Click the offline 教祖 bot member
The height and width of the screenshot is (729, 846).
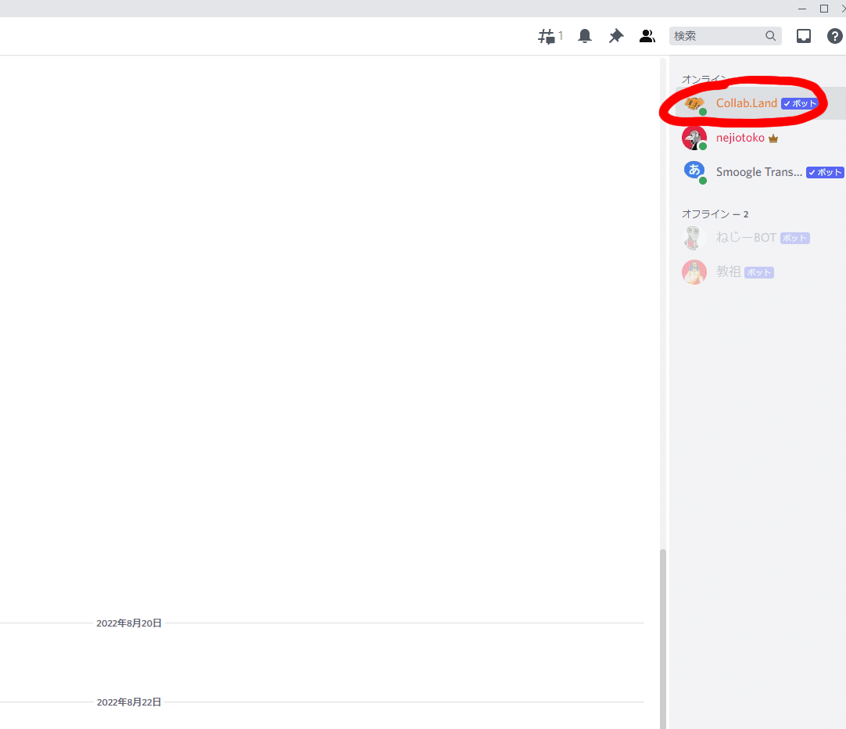click(728, 271)
